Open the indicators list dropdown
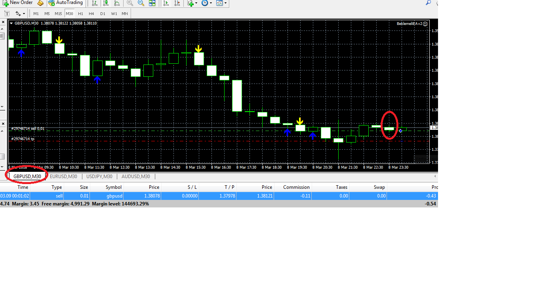 pos(192,3)
